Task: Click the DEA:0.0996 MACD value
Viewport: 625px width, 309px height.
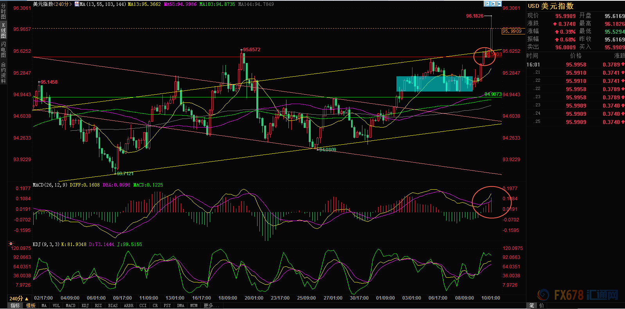Action: [x=116, y=185]
